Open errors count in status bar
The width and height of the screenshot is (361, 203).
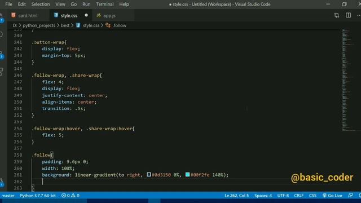[65, 196]
